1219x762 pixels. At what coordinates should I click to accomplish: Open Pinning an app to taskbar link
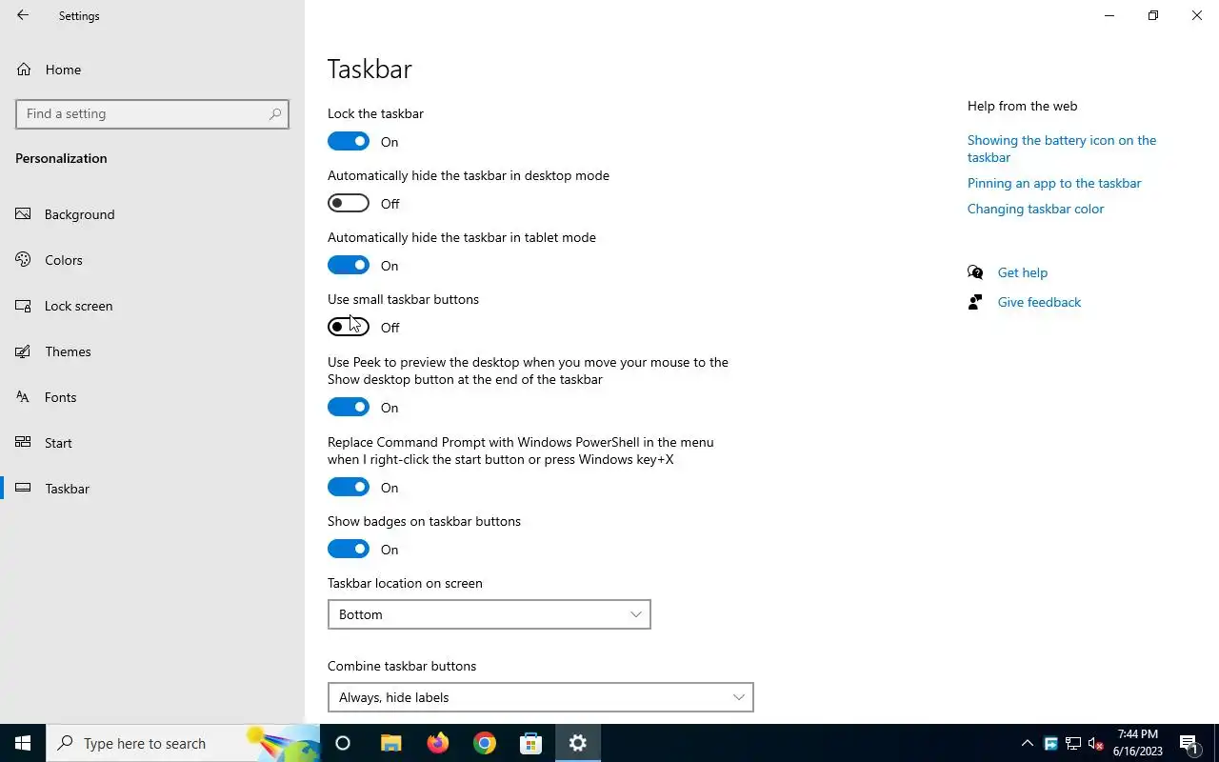pos(1054,183)
